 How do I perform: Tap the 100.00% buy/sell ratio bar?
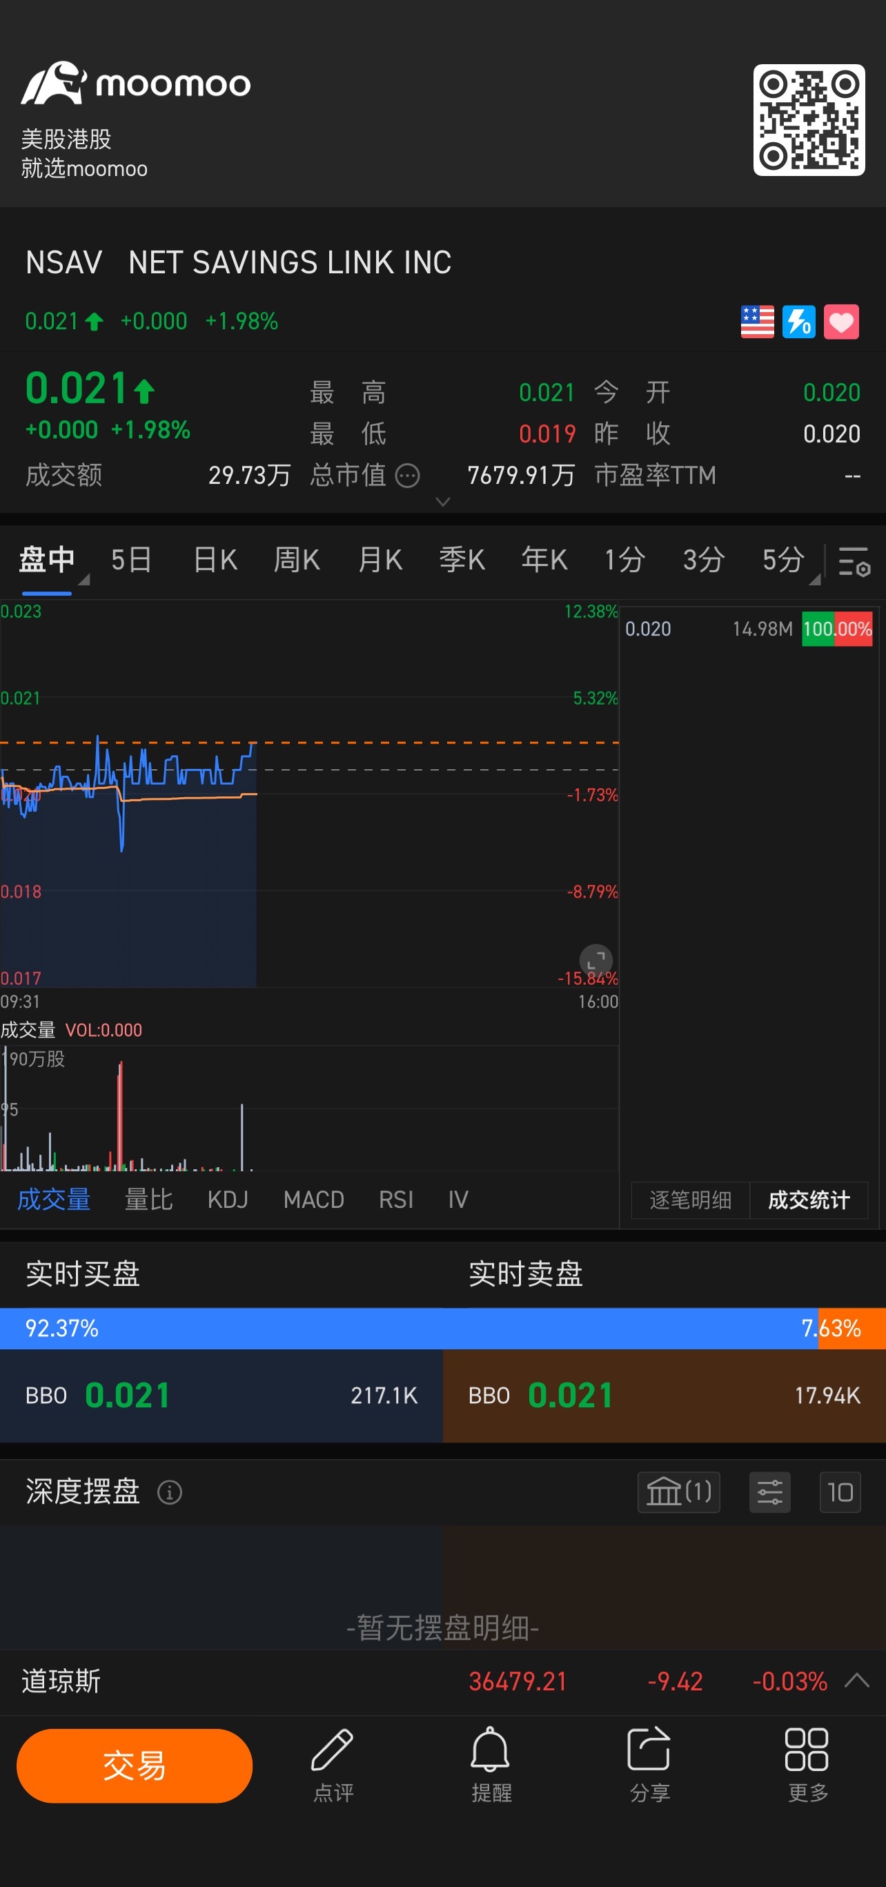(x=837, y=629)
